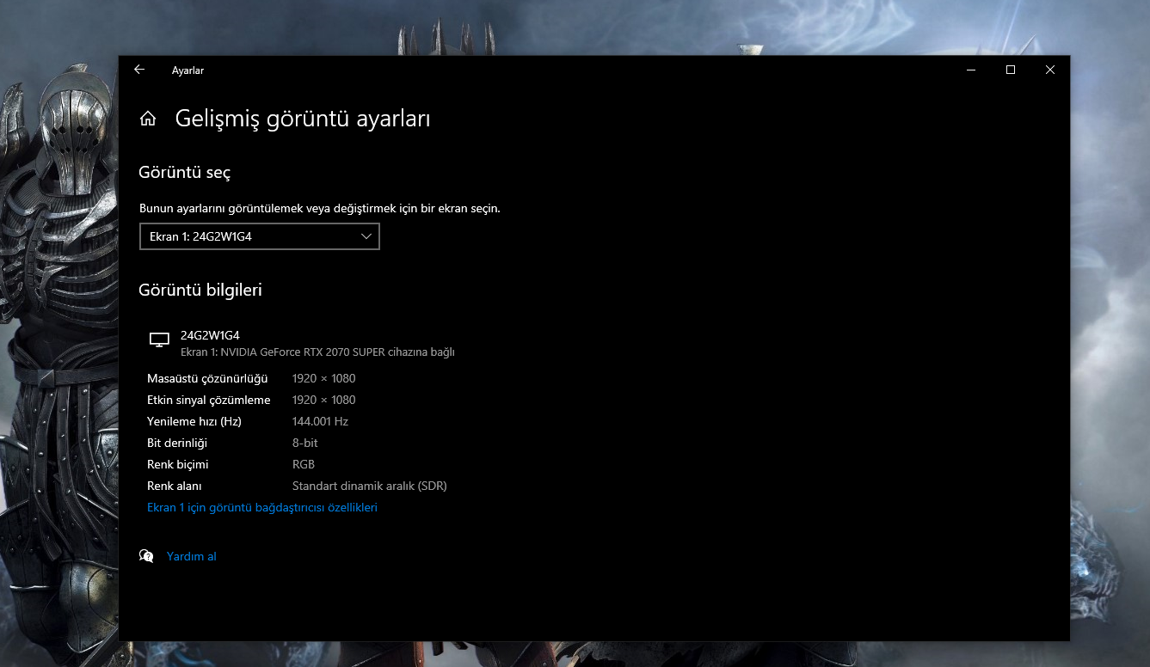Click the chevron arrow of the display selector
Screen dimensions: 1150x667
click(366, 236)
